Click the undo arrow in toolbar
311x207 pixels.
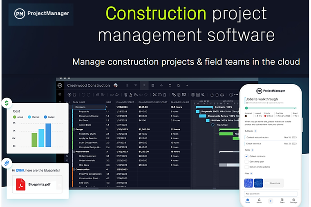[83, 95]
